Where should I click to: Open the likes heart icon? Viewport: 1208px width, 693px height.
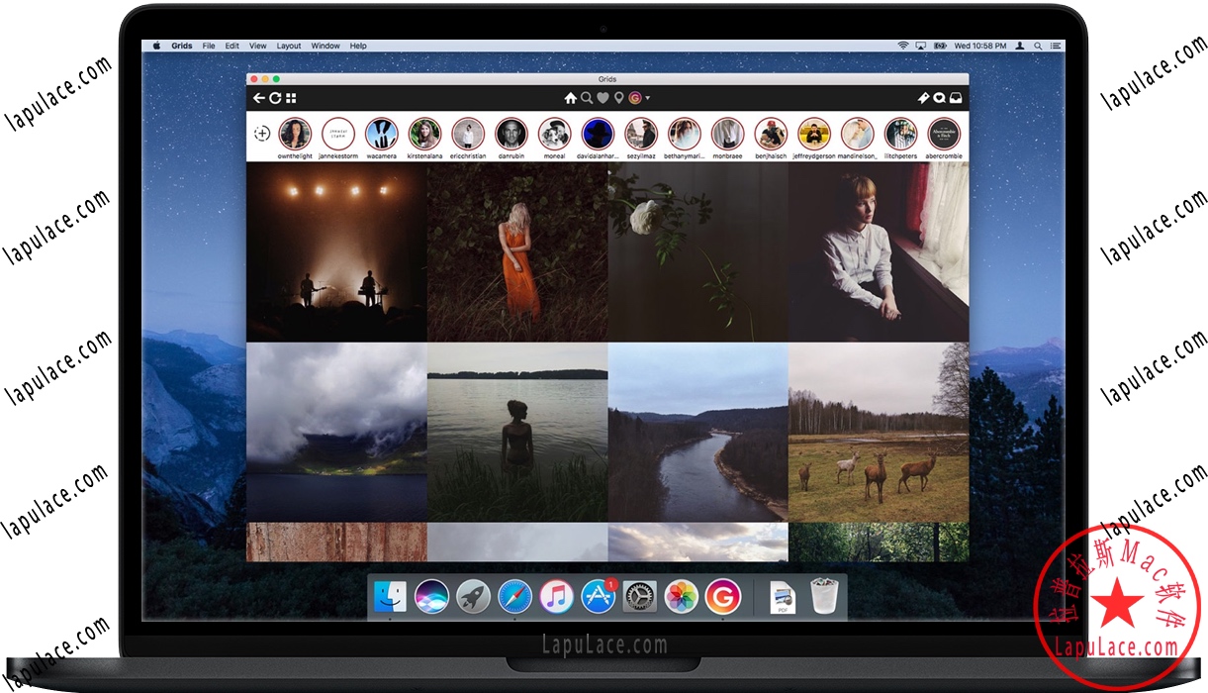603,98
